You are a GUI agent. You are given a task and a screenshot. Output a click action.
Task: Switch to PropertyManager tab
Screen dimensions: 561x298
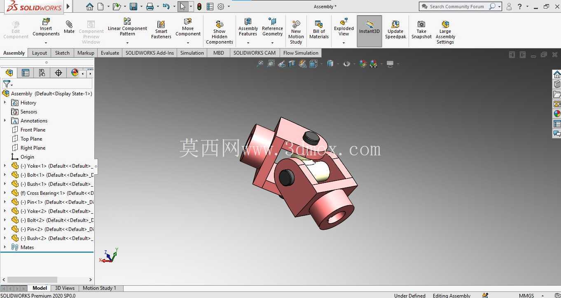click(x=26, y=73)
